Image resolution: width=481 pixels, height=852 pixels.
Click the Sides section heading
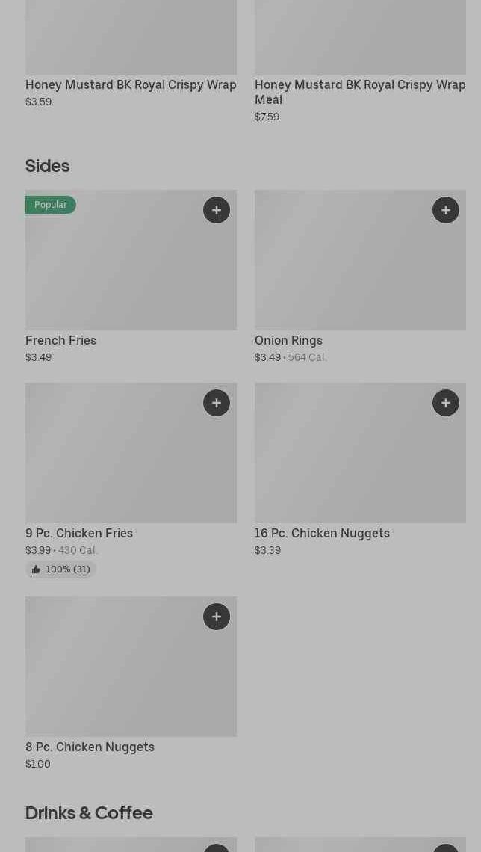click(x=47, y=166)
